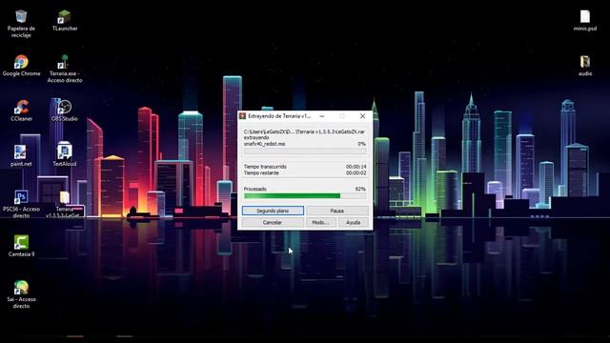This screenshot has height=343, width=610.
Task: Select the OBS Studio desktop icon
Action: [65, 111]
